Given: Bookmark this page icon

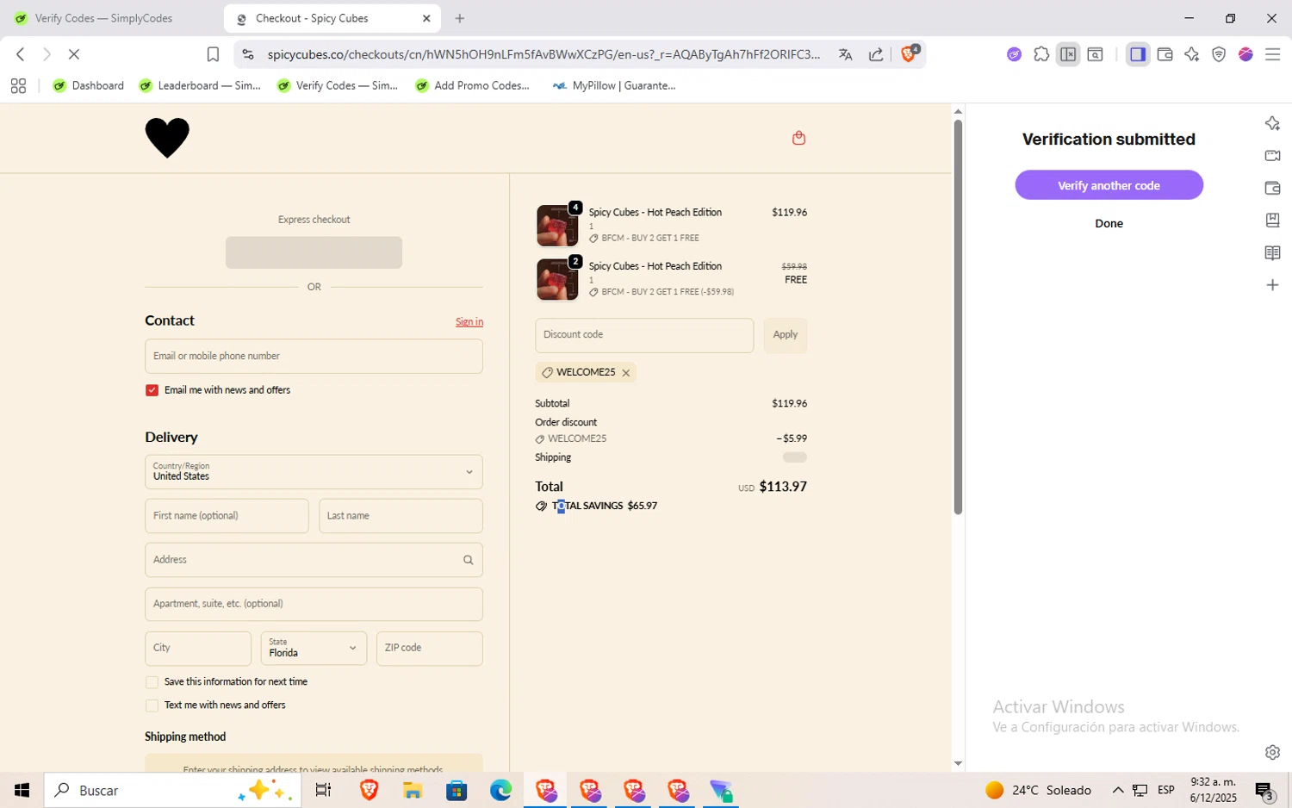Looking at the screenshot, I should tap(213, 54).
